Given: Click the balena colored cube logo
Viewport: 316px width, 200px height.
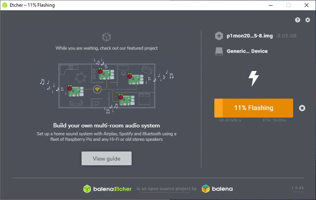Looking at the screenshot, I should point(206,189).
